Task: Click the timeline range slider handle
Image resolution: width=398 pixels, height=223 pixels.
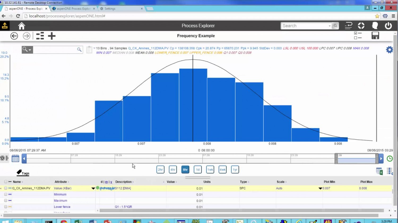Action: coord(336,159)
